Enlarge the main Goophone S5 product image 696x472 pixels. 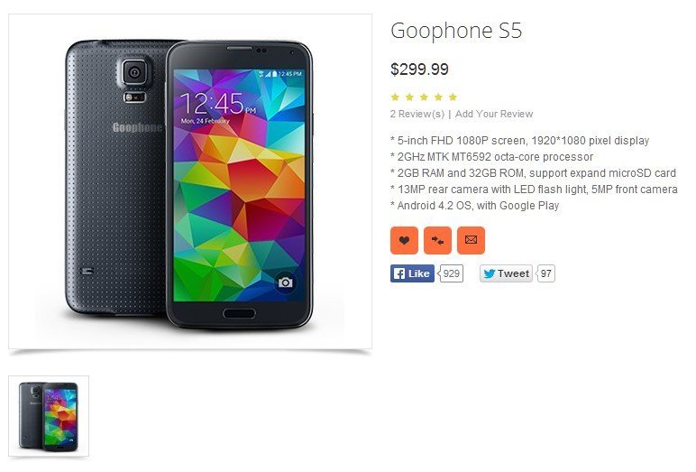tap(190, 181)
